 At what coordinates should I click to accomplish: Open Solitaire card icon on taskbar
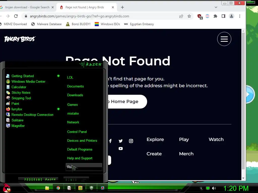[69, 188]
